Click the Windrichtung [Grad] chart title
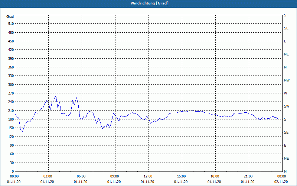The width and height of the screenshot is (297, 186). pyautogui.click(x=150, y=3)
